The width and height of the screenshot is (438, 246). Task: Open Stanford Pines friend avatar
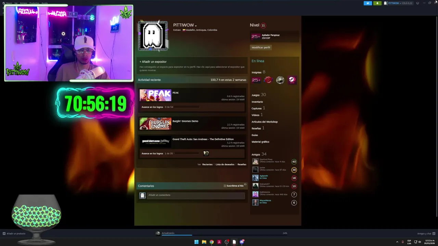coord(255,162)
